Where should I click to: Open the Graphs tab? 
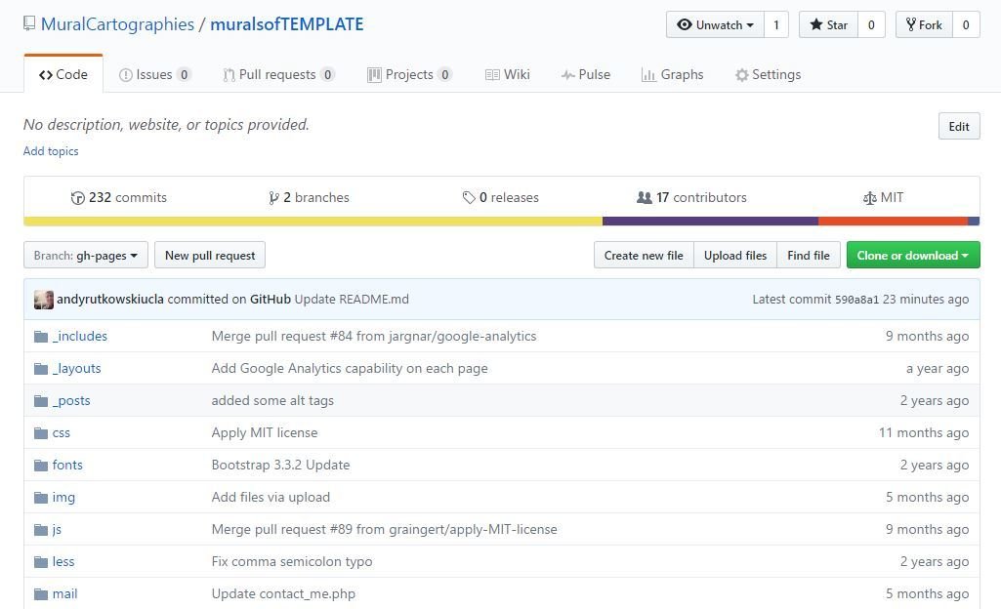click(x=672, y=74)
